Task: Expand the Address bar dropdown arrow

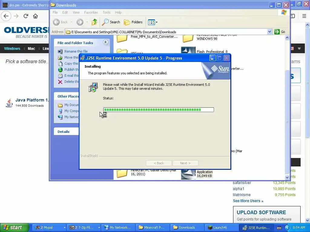Action: tap(269, 32)
